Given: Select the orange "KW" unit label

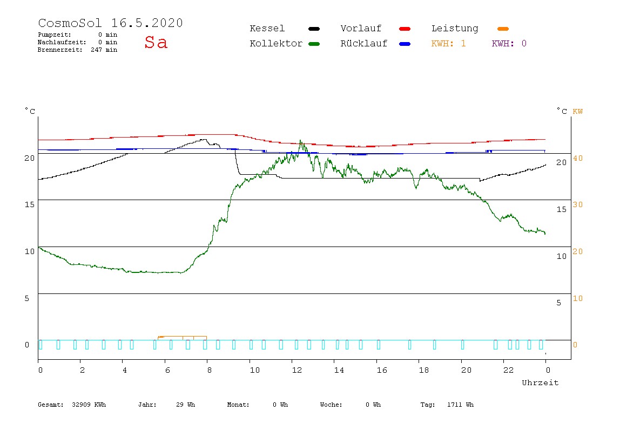Looking at the screenshot, I should click(x=578, y=111).
